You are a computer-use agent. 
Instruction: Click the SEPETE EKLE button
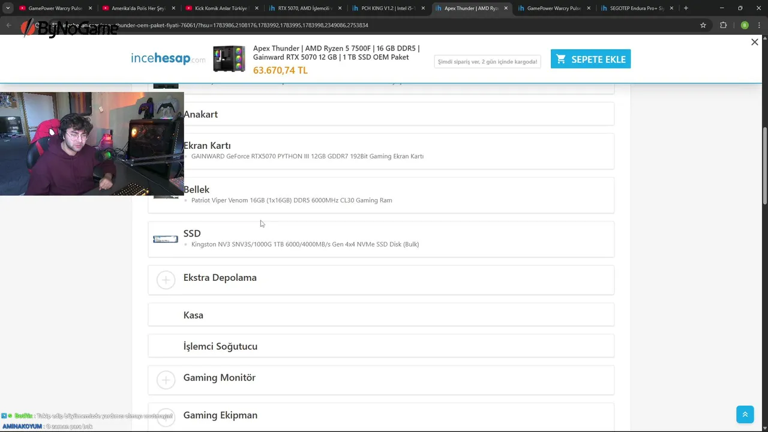tap(590, 59)
